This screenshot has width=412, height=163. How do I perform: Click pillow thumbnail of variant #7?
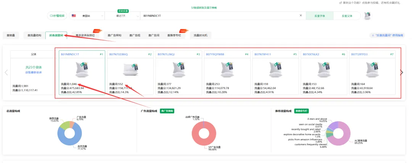(372, 69)
